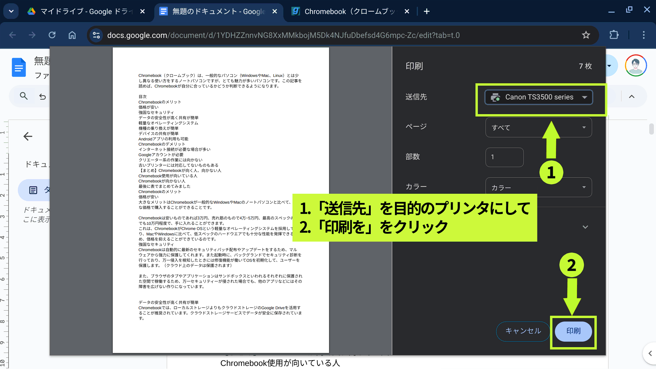Screen dimensions: 656x369
Task: Click the 印刷 print button
Action: point(573,331)
